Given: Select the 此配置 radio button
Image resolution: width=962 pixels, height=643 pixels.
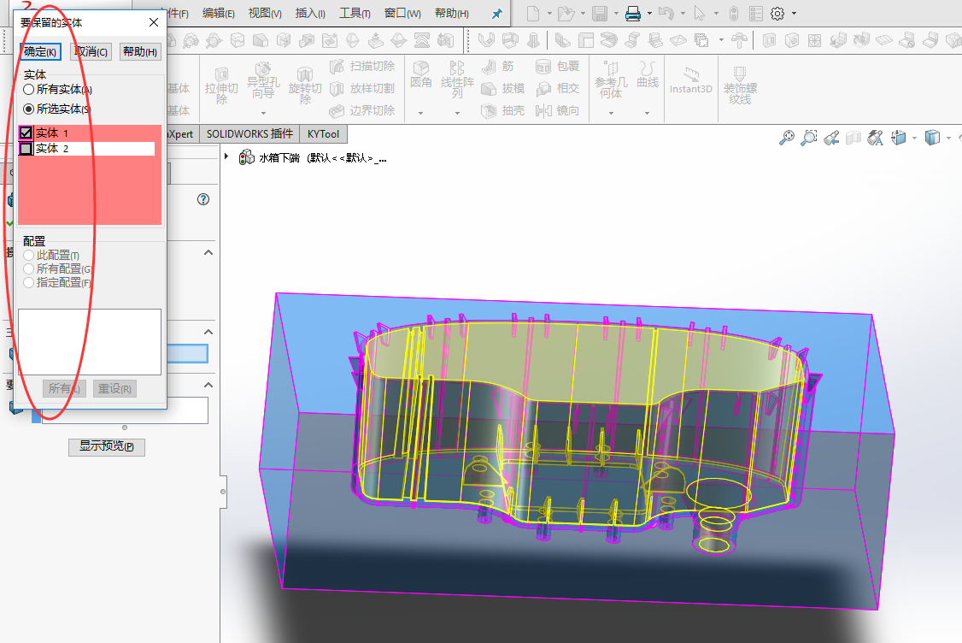Looking at the screenshot, I should click(29, 255).
